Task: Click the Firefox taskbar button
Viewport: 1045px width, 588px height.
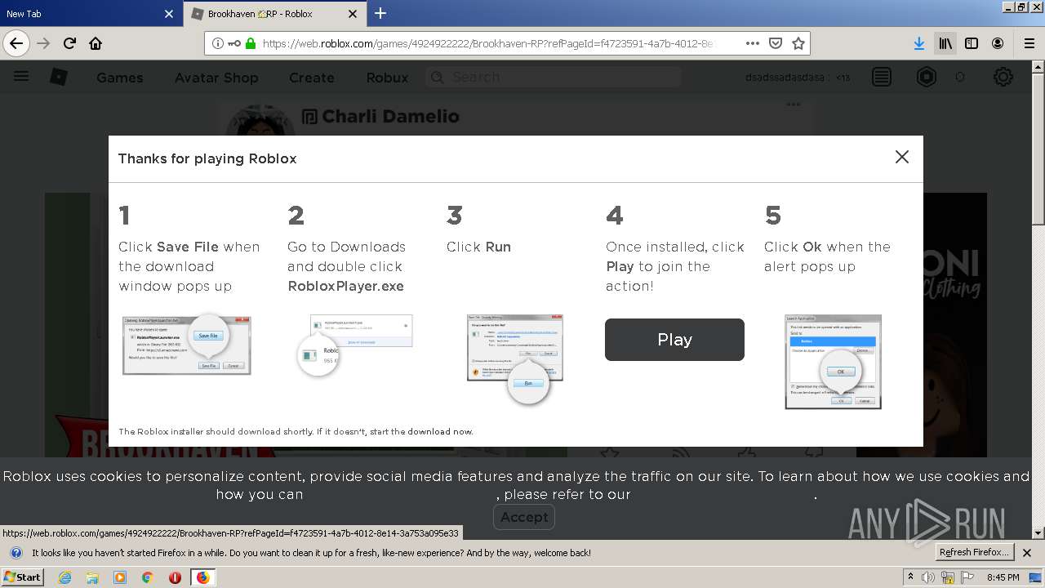Action: click(x=202, y=577)
